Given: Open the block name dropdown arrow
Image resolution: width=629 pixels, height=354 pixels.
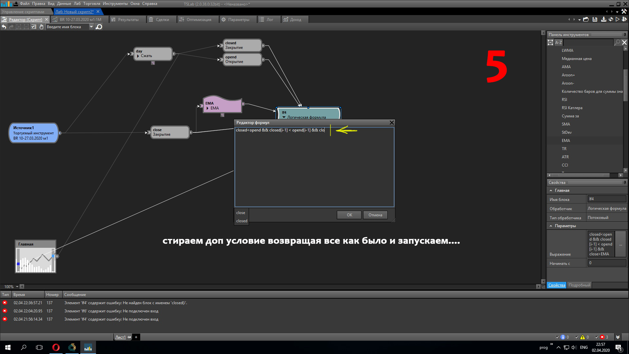Looking at the screenshot, I should click(91, 27).
